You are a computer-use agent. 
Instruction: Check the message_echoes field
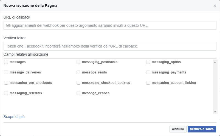tap(78, 93)
